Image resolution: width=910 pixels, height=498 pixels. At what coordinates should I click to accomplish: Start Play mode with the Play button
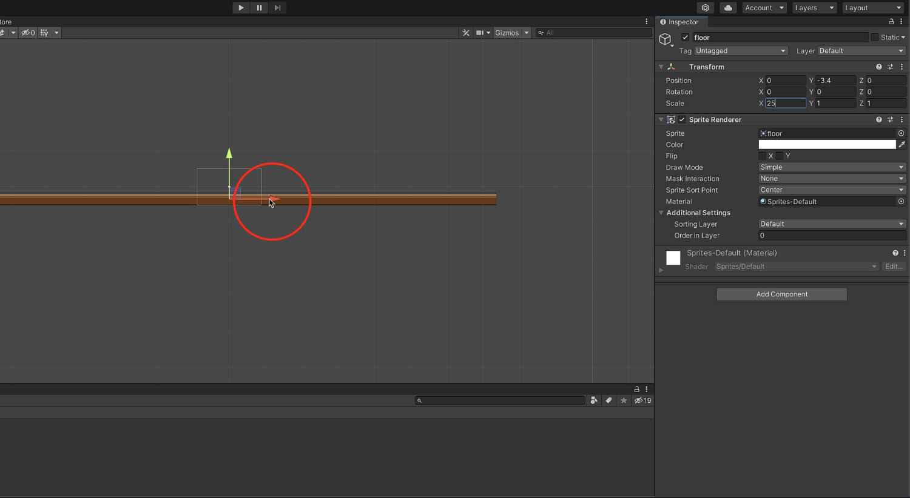pos(241,8)
